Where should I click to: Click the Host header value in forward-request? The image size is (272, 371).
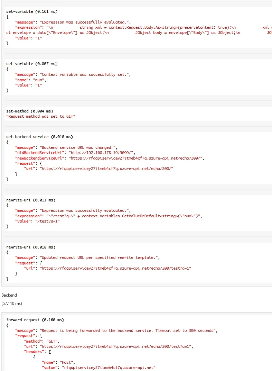(x=109, y=368)
